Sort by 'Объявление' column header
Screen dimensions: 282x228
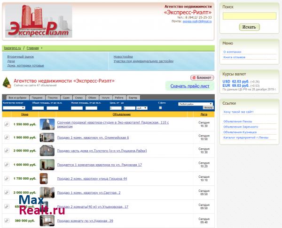tap(122, 114)
